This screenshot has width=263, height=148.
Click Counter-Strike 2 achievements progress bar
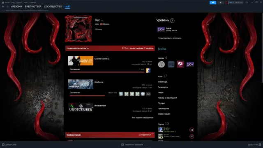(107, 72)
